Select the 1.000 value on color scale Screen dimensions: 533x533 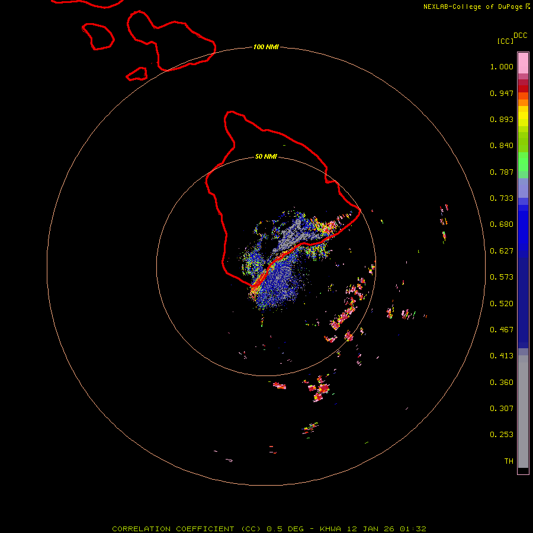point(502,66)
